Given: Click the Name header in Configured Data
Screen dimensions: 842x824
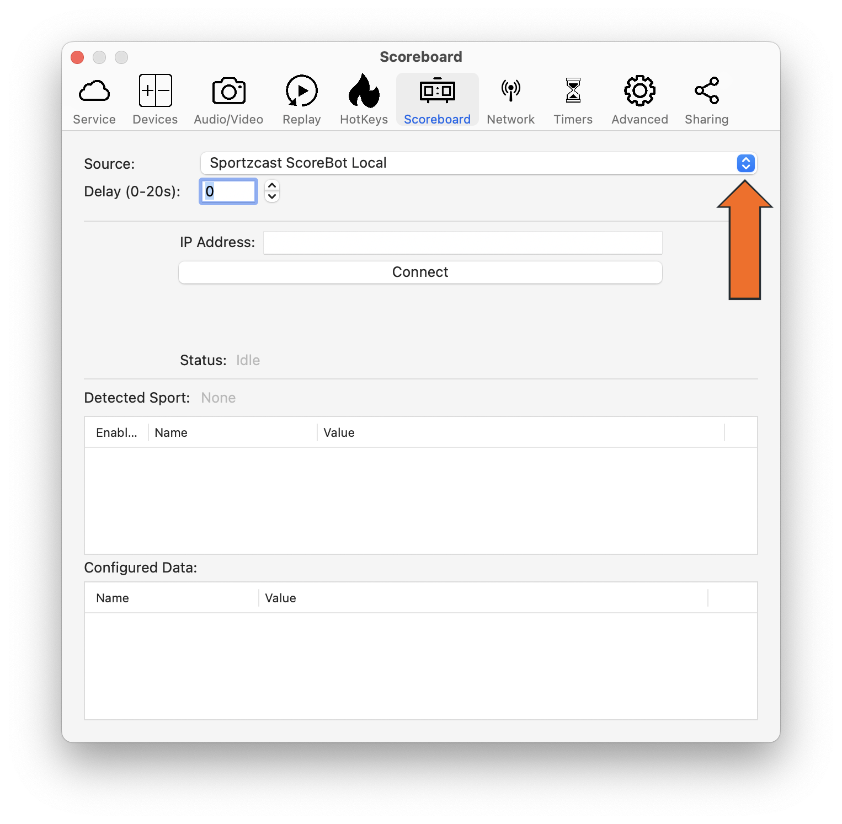Looking at the screenshot, I should [x=113, y=597].
